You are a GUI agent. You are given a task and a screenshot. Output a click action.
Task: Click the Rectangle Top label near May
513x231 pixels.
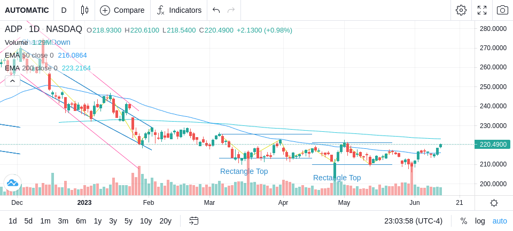click(x=337, y=178)
